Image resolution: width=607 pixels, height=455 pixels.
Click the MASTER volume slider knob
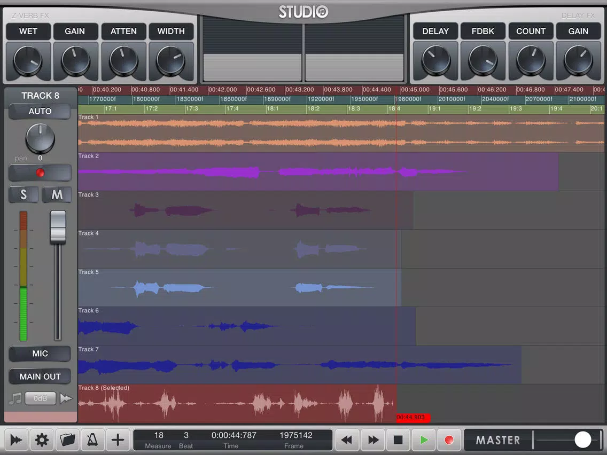(x=582, y=440)
